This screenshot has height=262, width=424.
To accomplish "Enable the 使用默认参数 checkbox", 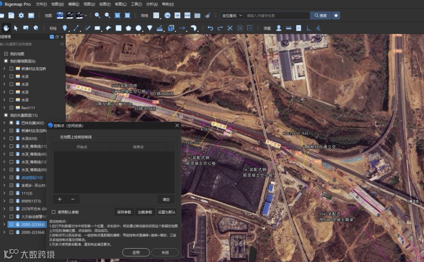I will pos(54,212).
